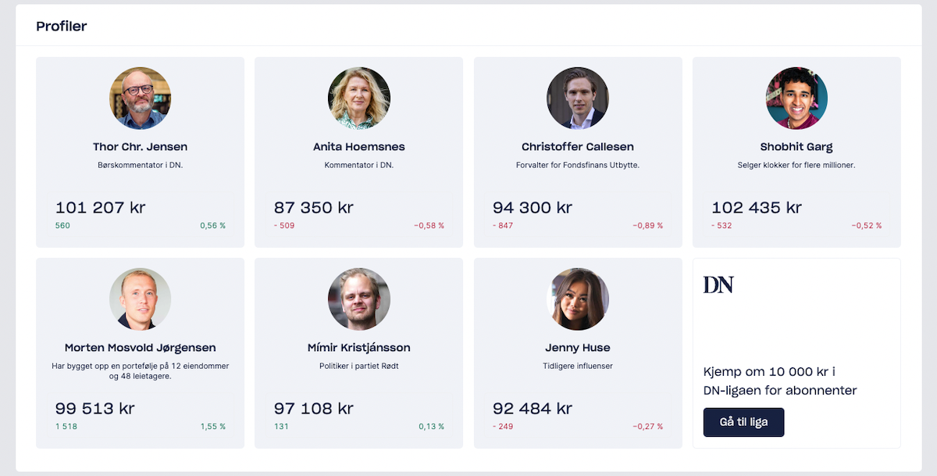Open Thor Chr. Jensen's profile photo
The image size is (937, 476).
[x=140, y=98]
